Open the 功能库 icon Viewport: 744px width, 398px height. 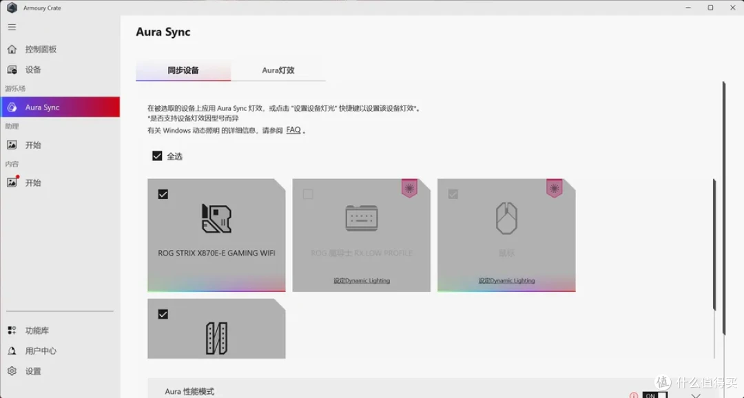click(x=12, y=330)
